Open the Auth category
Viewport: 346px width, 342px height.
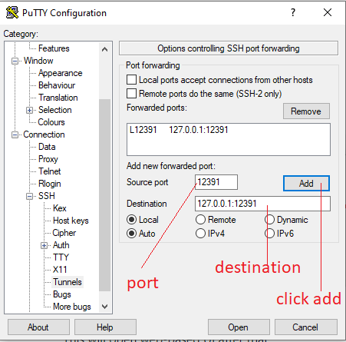pyautogui.click(x=61, y=245)
